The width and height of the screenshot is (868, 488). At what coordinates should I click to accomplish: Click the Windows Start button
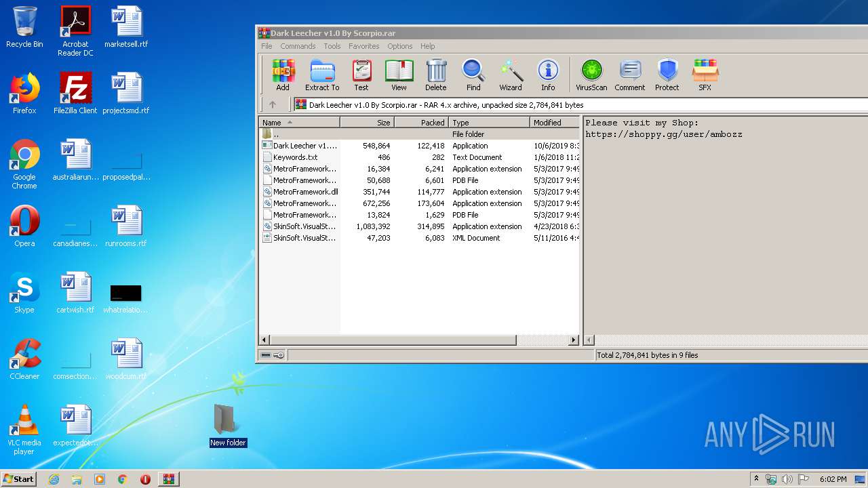[x=18, y=479]
